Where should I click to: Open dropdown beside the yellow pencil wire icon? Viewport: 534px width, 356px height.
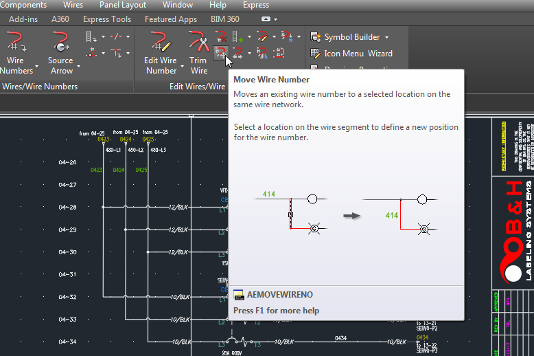coord(274,36)
